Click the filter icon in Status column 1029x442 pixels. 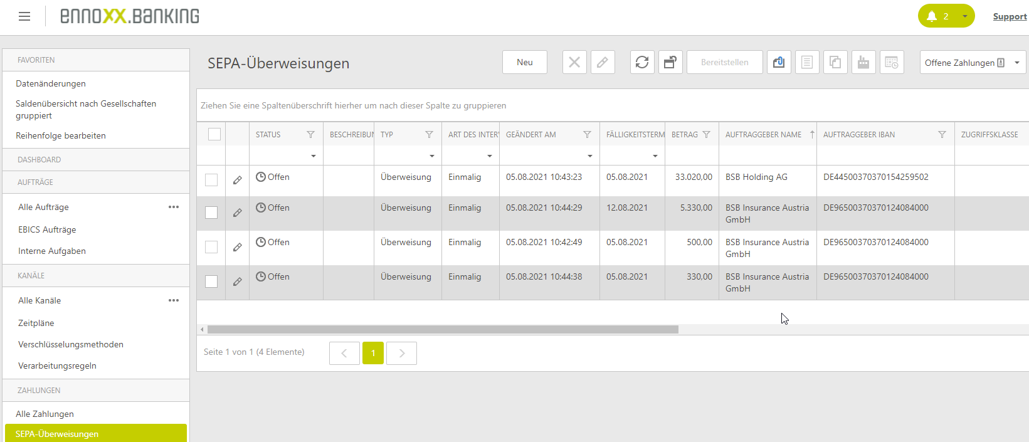310,135
